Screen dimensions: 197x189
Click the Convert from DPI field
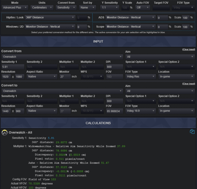(114, 67)
